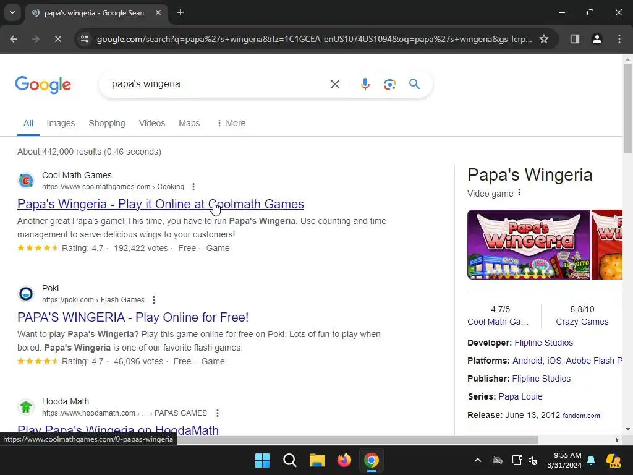Open Windows taskbar search
This screenshot has width=633, height=475.
pos(289,460)
